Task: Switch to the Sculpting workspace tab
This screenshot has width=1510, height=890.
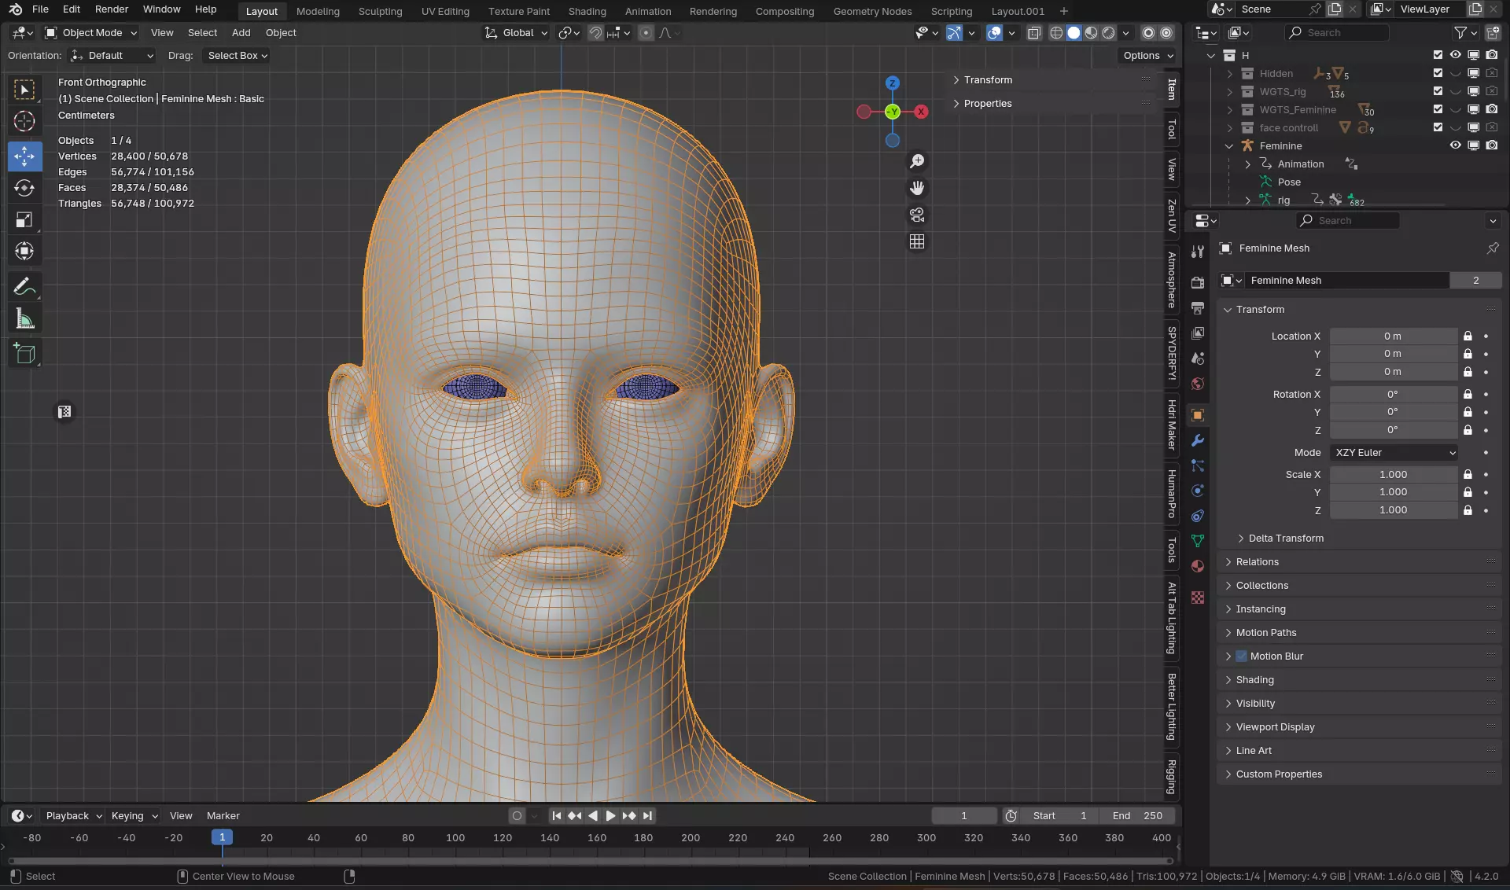Action: tap(380, 11)
